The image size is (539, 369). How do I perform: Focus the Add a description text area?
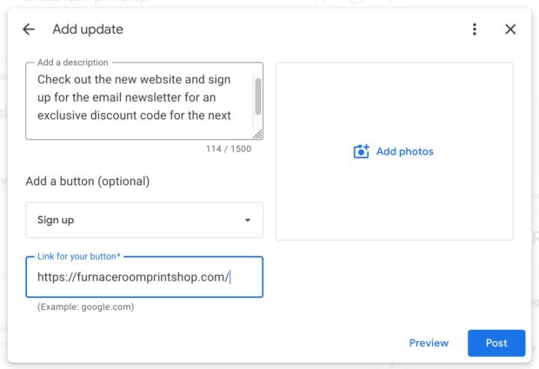(x=144, y=101)
